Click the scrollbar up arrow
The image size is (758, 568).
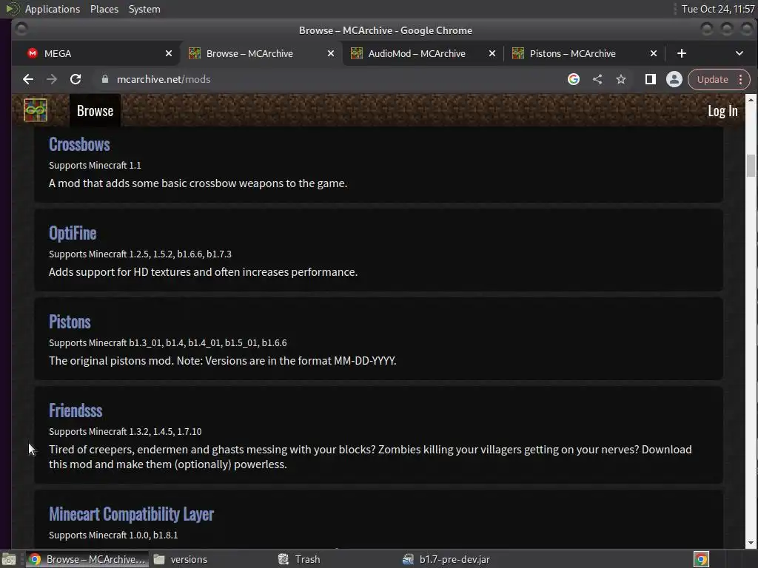point(751,100)
